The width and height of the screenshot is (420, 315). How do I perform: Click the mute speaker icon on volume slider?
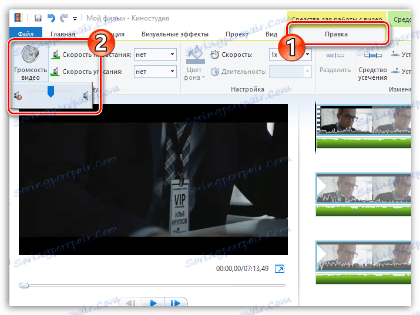(x=18, y=96)
